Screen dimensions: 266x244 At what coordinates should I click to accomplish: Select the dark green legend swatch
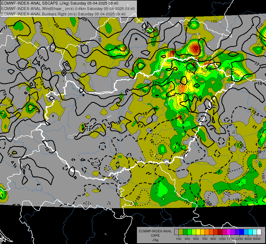[185, 232]
